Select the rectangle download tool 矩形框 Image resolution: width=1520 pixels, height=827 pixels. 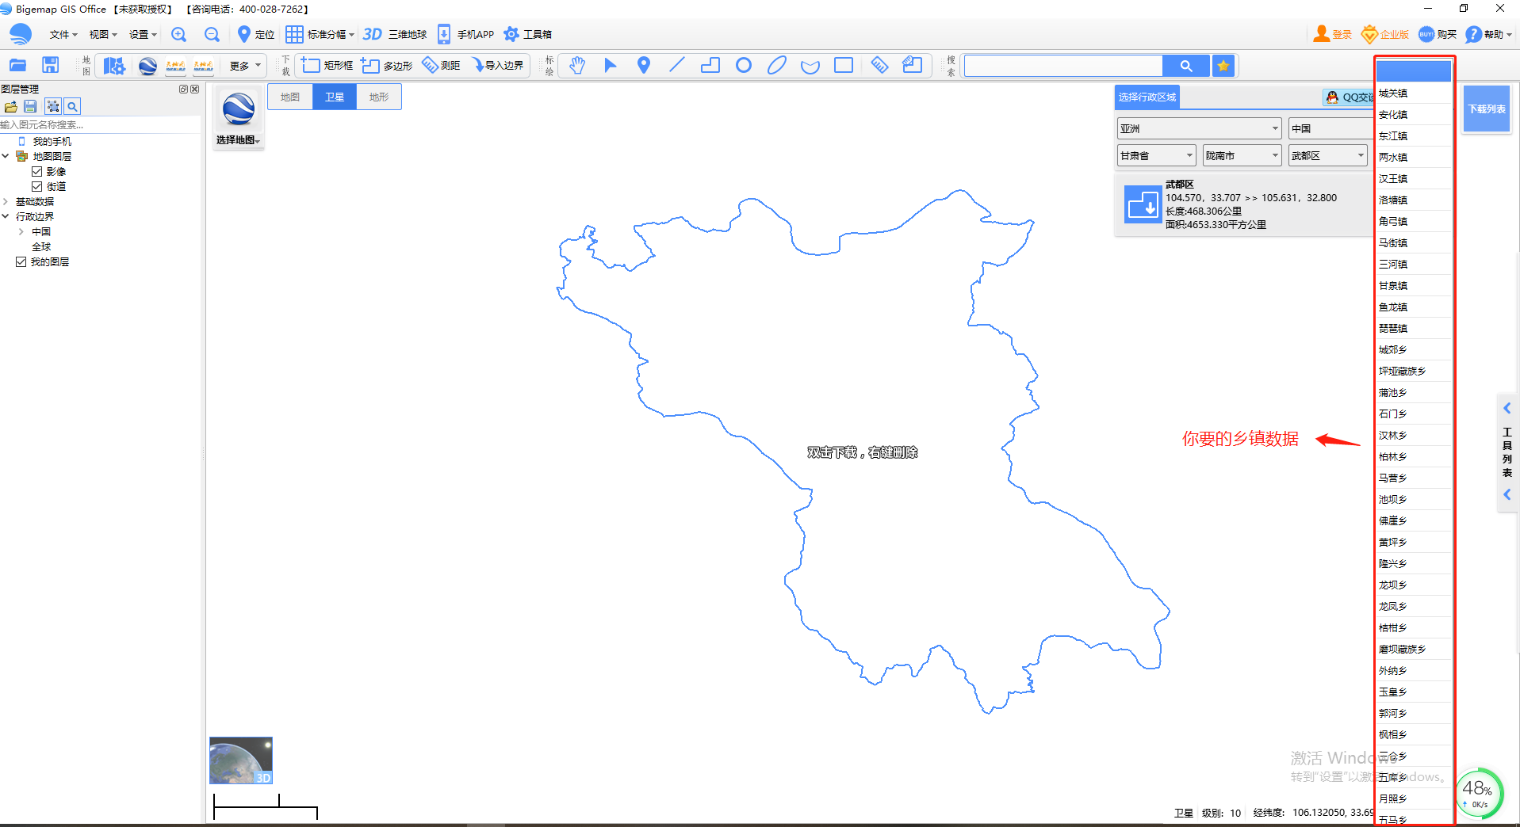[x=327, y=66]
